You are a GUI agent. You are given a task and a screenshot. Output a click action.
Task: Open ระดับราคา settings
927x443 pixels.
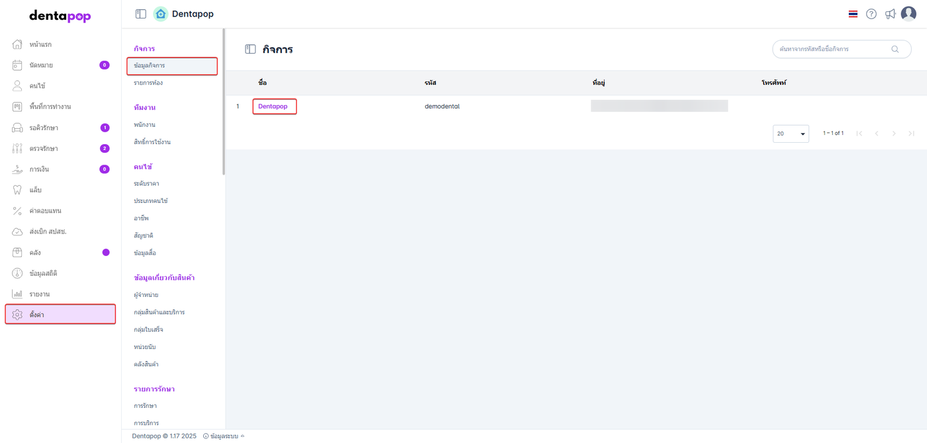pyautogui.click(x=146, y=183)
